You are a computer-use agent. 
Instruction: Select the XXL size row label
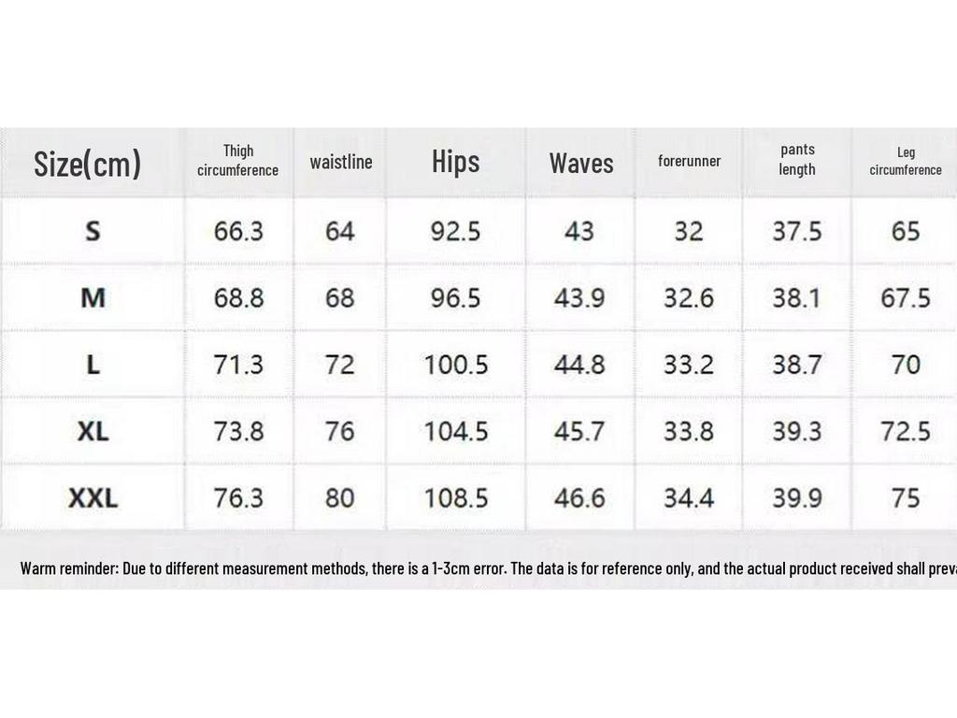pyautogui.click(x=93, y=498)
